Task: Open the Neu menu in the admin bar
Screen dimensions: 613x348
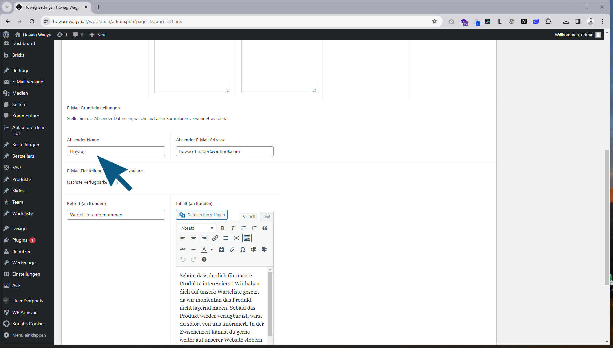Action: [98, 35]
